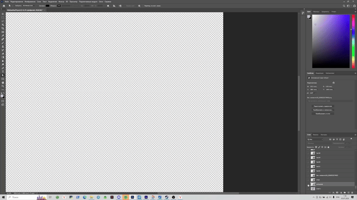The width and height of the screenshot is (357, 200).
Task: Select the Eyedropper tool
Action: (3, 36)
